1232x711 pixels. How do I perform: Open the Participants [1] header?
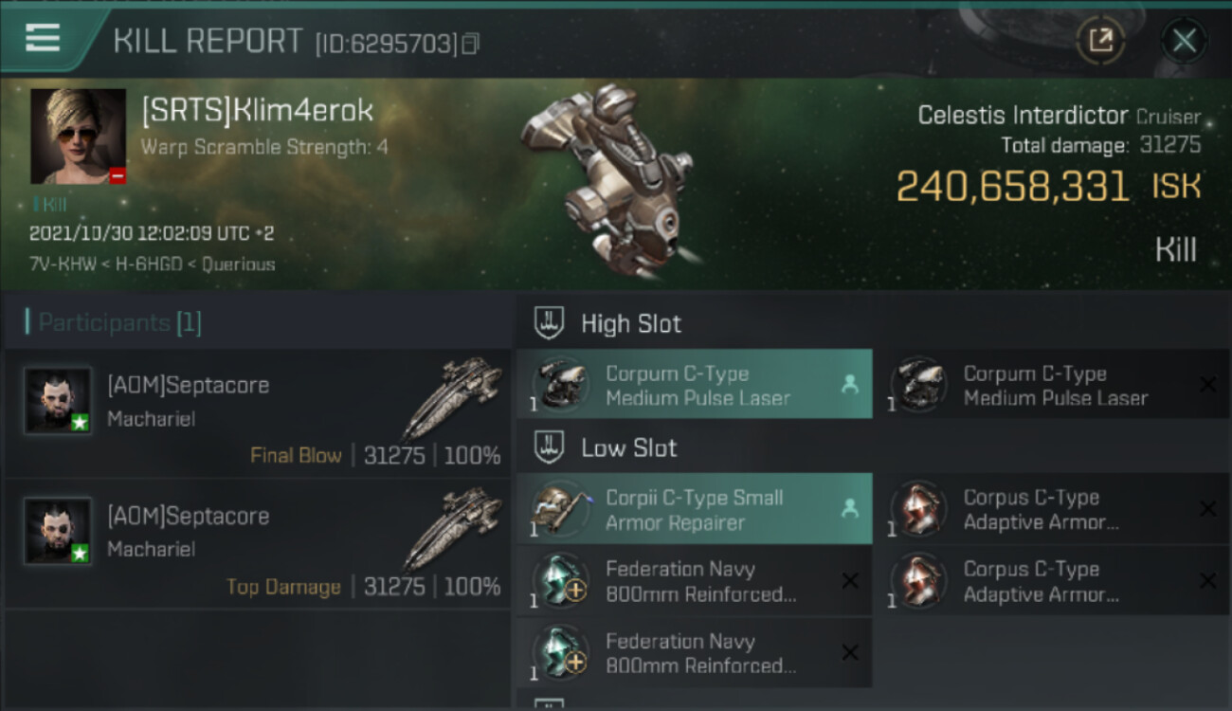pos(114,322)
